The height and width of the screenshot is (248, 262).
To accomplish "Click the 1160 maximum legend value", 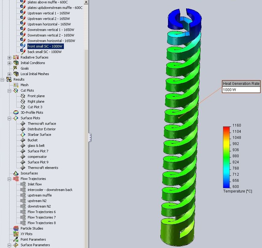I will click(237, 125).
